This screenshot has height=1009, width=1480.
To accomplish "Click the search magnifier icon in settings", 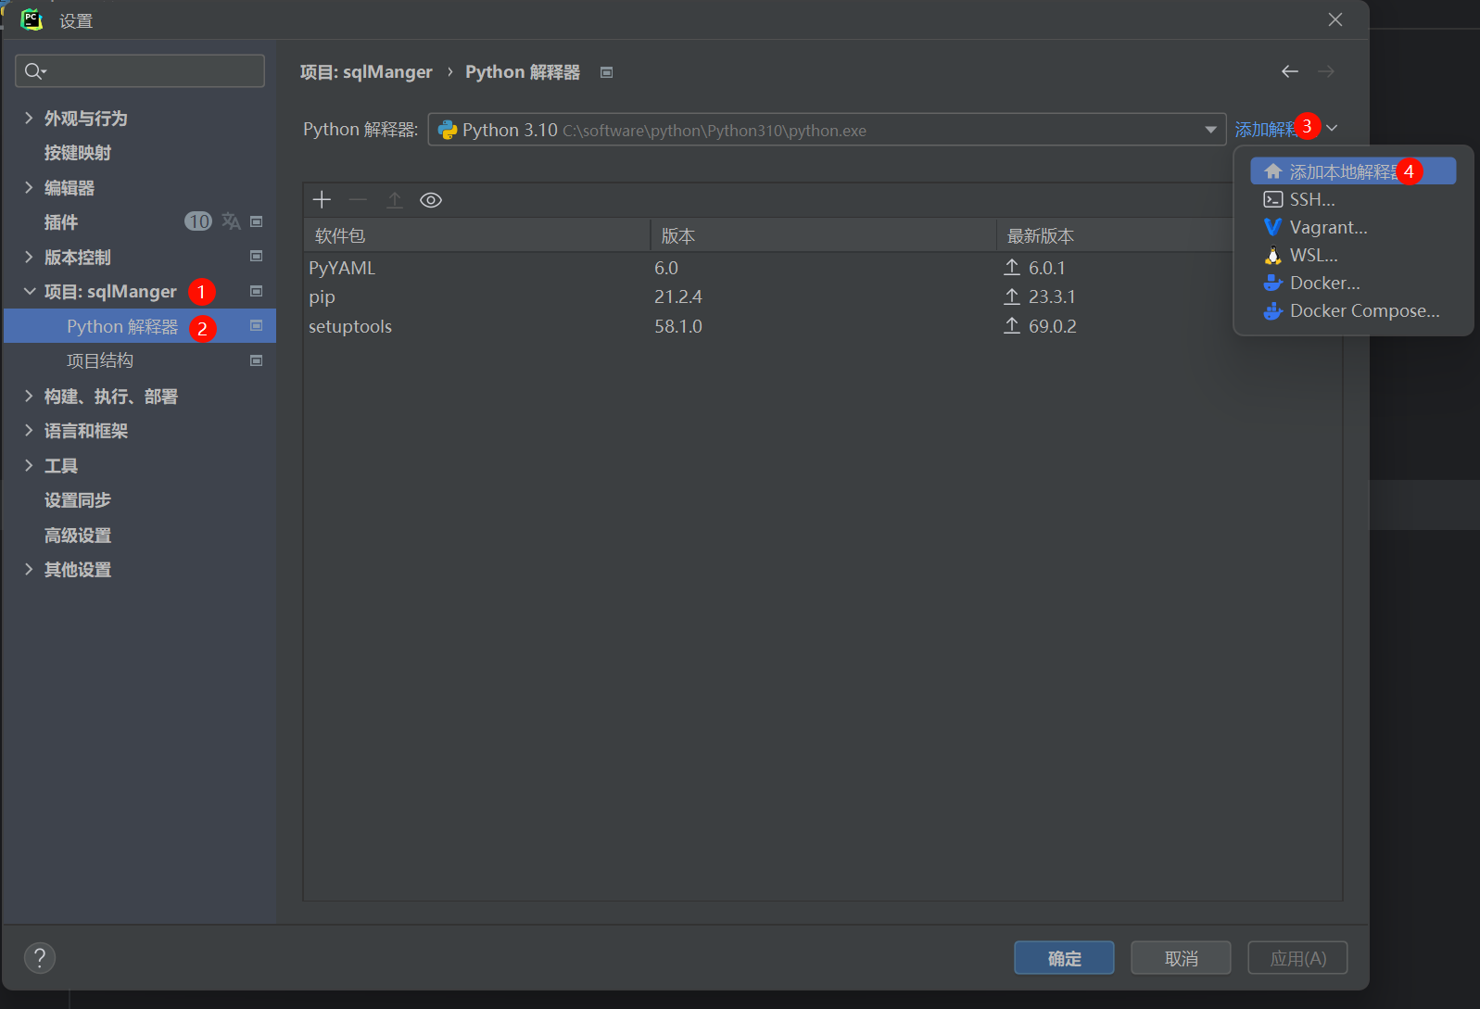I will (x=34, y=70).
